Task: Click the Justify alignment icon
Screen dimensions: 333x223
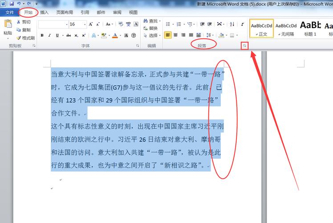Action: tap(191, 35)
